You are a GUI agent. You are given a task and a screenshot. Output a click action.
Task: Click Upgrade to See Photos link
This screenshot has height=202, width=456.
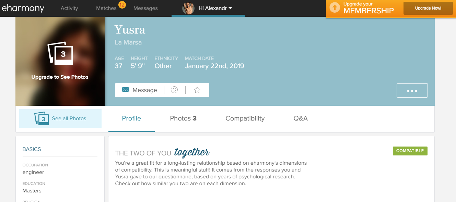point(60,77)
